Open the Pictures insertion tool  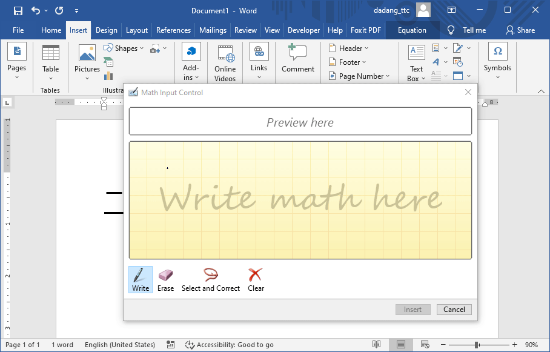tap(87, 61)
